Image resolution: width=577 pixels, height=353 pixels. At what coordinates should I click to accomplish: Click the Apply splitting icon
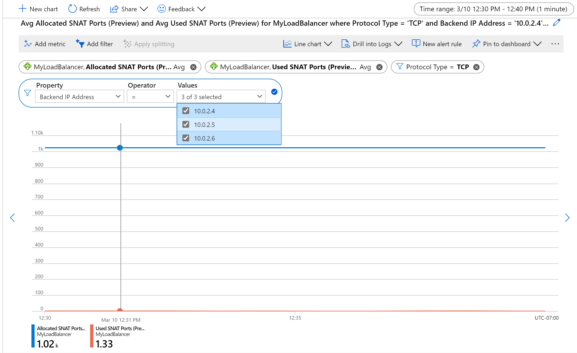coord(127,44)
